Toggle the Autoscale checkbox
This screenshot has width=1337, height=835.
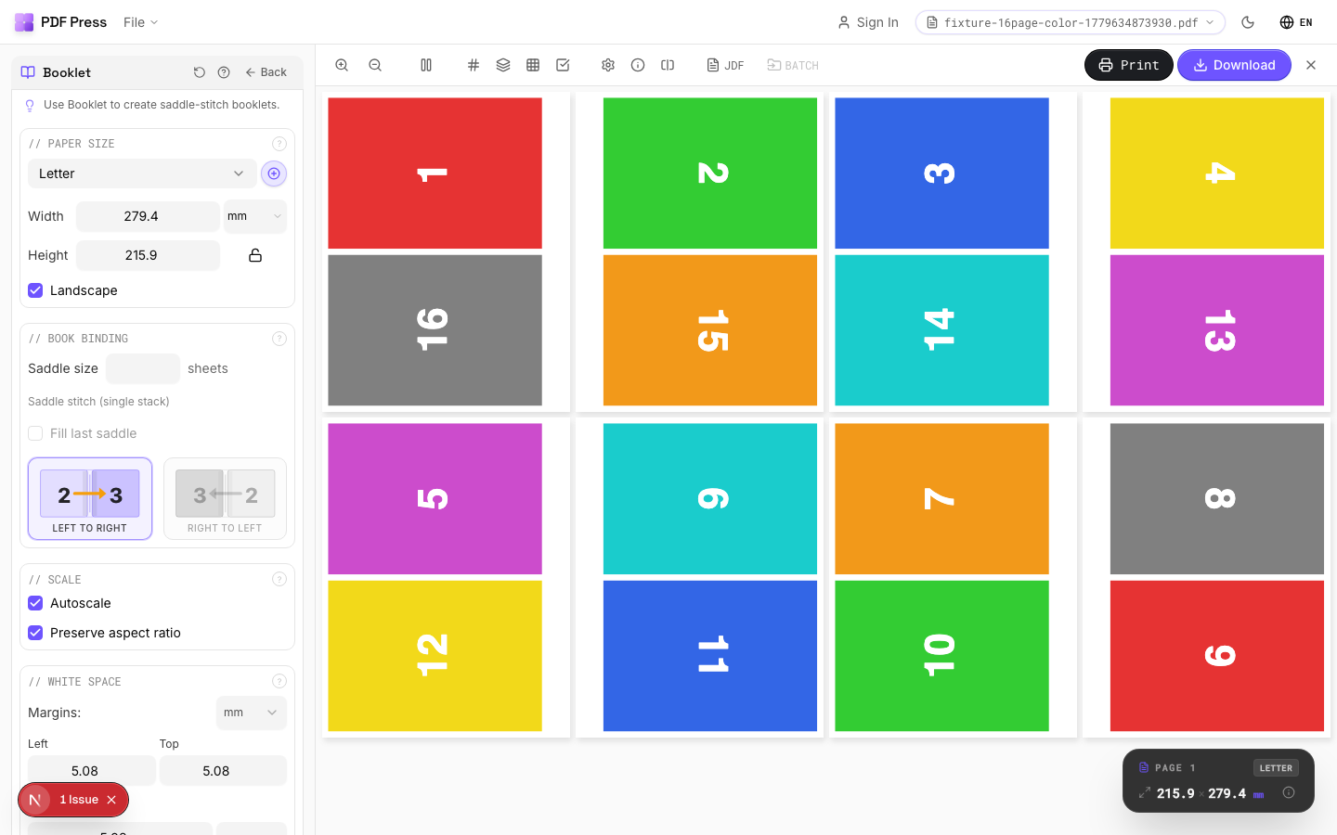(35, 603)
